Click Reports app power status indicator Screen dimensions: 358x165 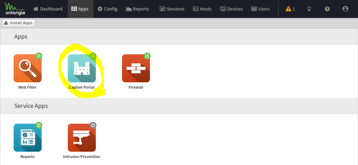click(39, 125)
